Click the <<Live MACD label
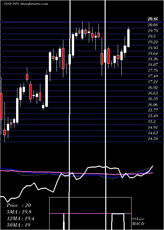164x230 pixels. point(138,221)
